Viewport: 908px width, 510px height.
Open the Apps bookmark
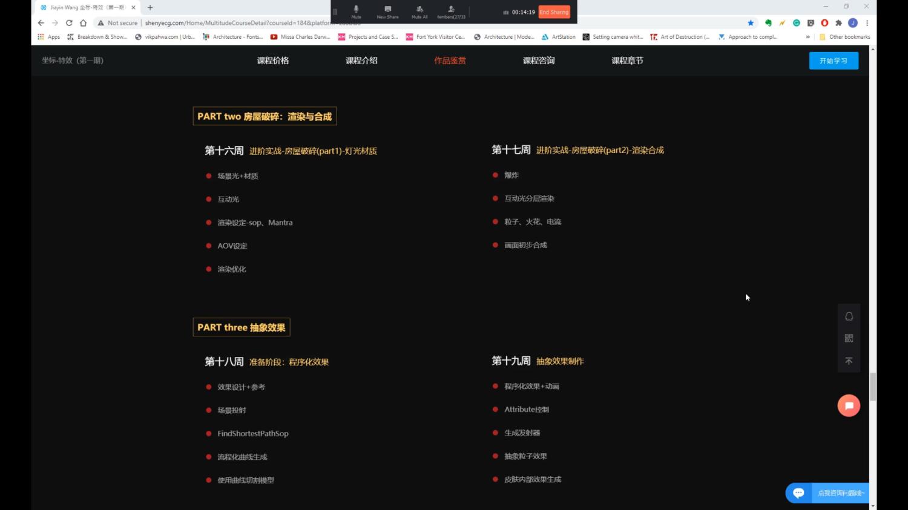[48, 37]
